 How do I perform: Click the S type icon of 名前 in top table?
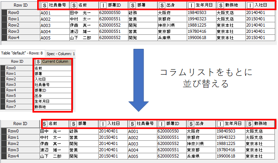[x=74, y=5]
